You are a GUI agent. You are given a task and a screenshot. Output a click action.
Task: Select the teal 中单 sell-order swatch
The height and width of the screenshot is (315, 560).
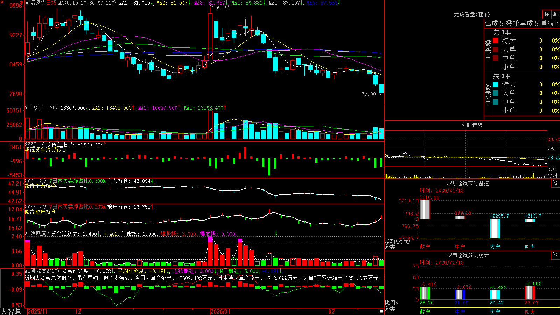pyautogui.click(x=496, y=102)
